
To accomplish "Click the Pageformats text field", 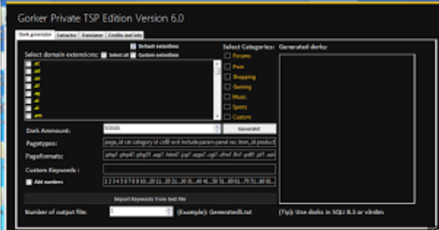I will (189, 155).
